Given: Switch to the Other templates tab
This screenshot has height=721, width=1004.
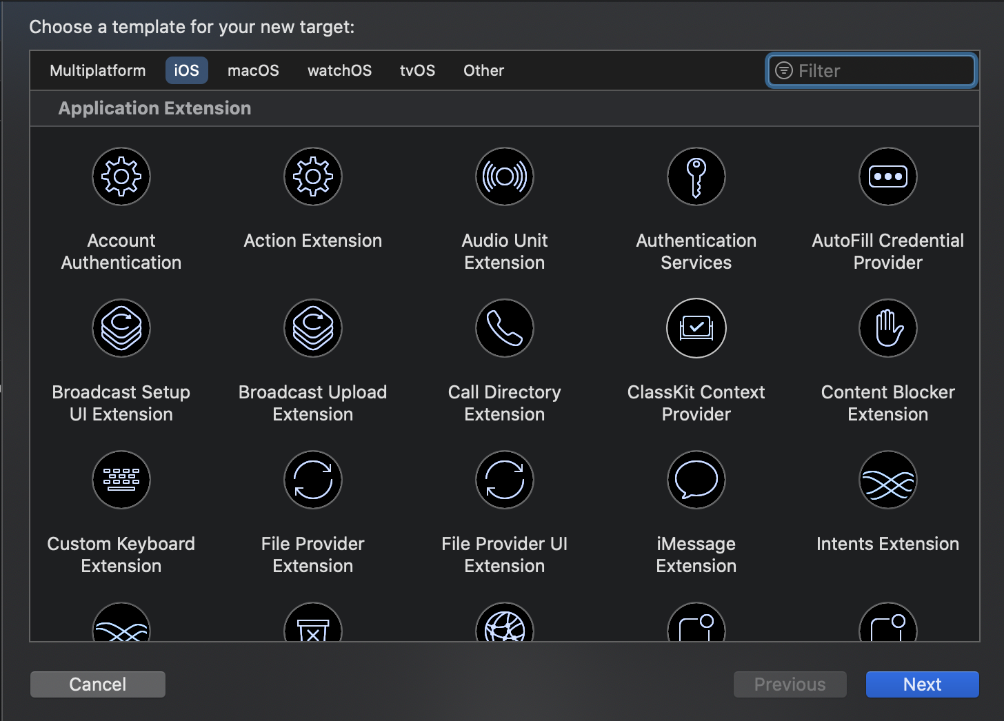Looking at the screenshot, I should (x=483, y=70).
